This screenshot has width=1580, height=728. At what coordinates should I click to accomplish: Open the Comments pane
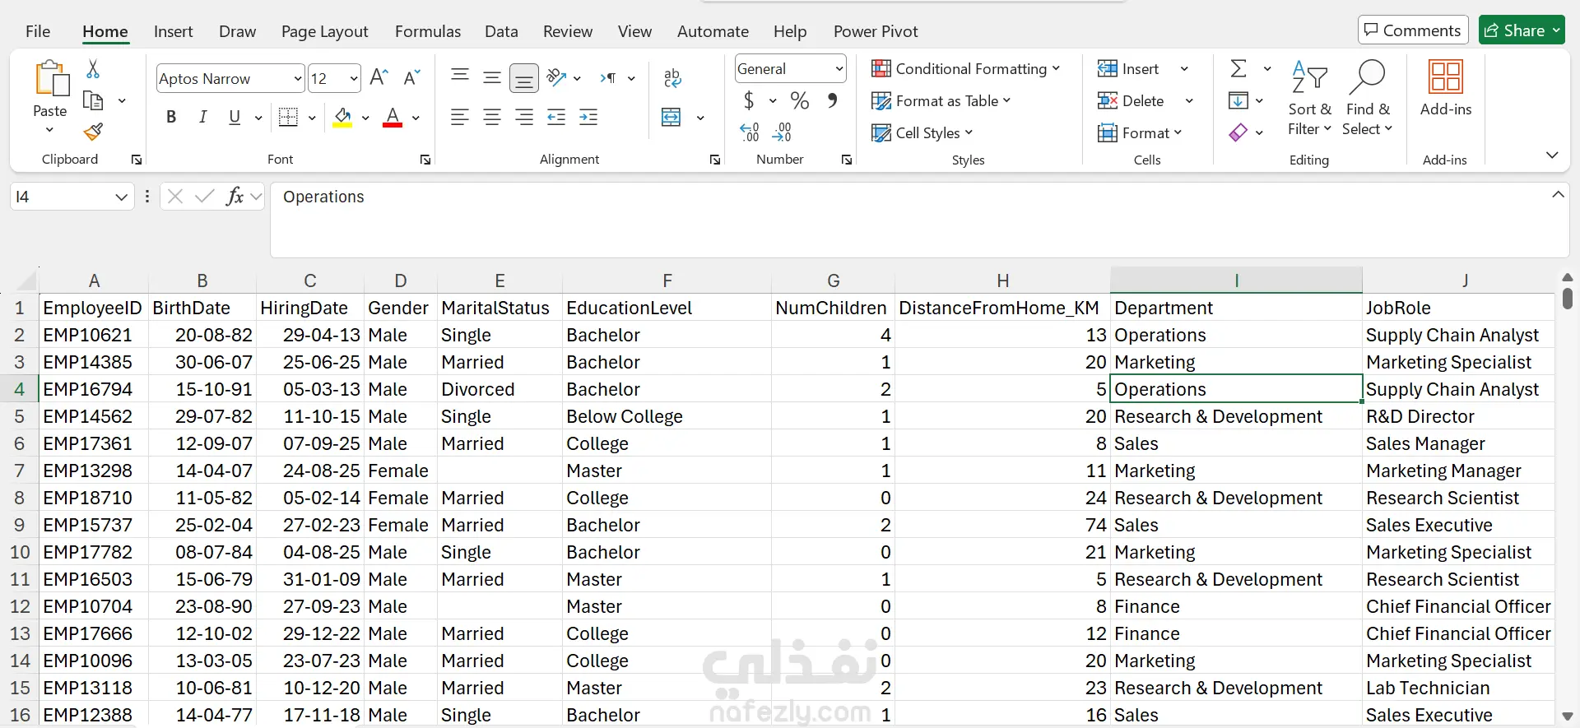1412,30
